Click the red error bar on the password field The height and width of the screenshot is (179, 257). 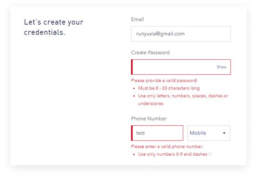tap(132, 67)
